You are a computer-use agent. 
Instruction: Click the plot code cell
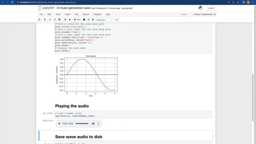click(133, 38)
